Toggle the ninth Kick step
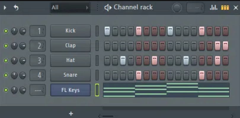The image size is (240, 118). [170, 31]
